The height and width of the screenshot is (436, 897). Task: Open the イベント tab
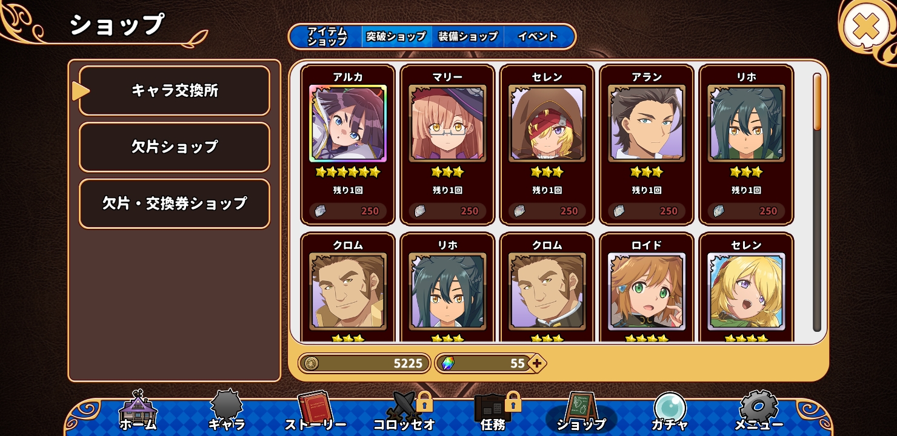pos(538,36)
